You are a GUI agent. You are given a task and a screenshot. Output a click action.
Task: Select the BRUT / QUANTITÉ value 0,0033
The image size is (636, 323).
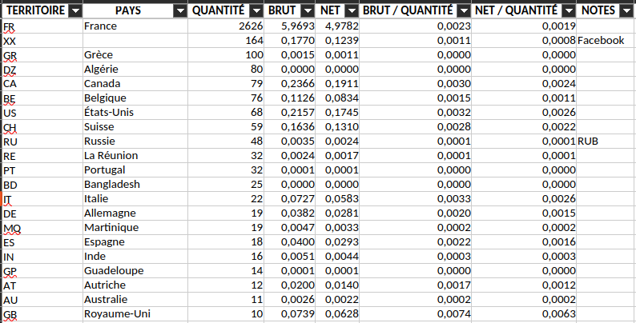(x=416, y=199)
